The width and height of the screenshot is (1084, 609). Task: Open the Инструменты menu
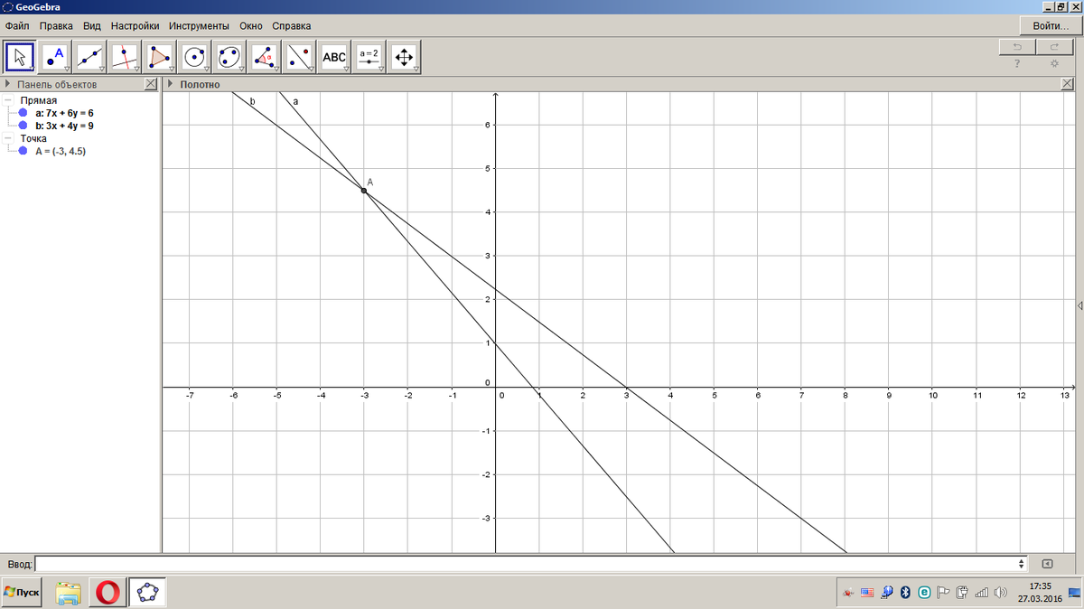tap(198, 26)
